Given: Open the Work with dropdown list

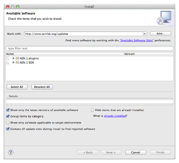Looking at the screenshot, I should [x=145, y=34].
